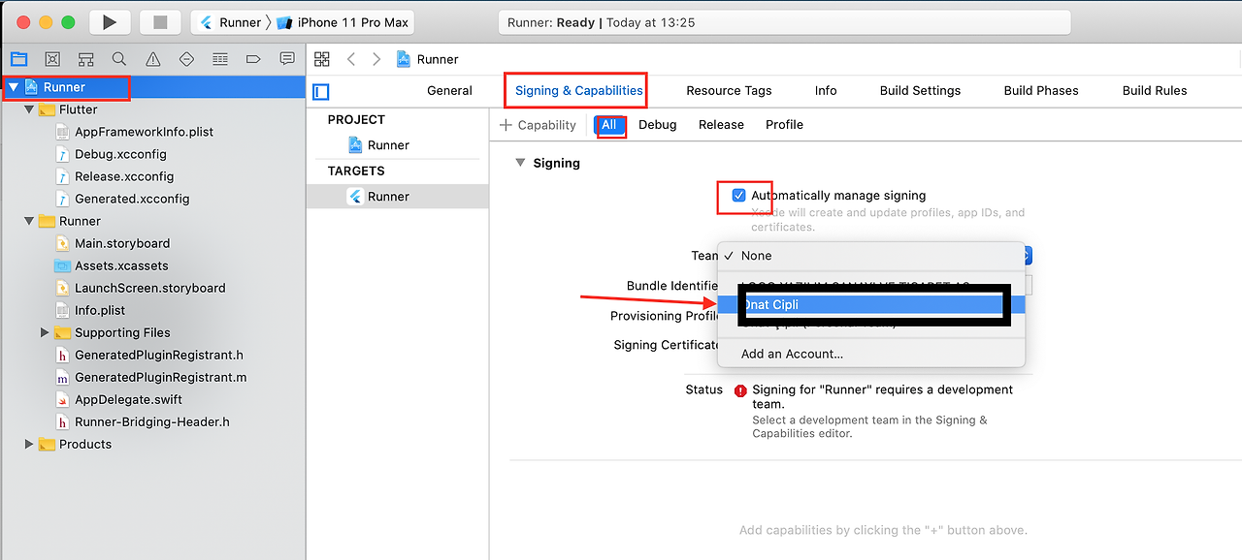Open GeneratedPluginRegistrant.m

[151, 377]
